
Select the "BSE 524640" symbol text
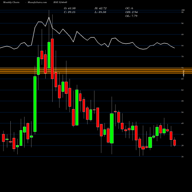pyautogui.click(x=60, y=2)
